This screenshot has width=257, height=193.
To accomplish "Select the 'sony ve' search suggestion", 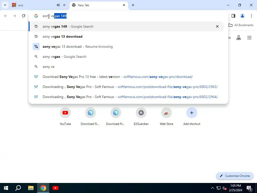I will point(126,67).
